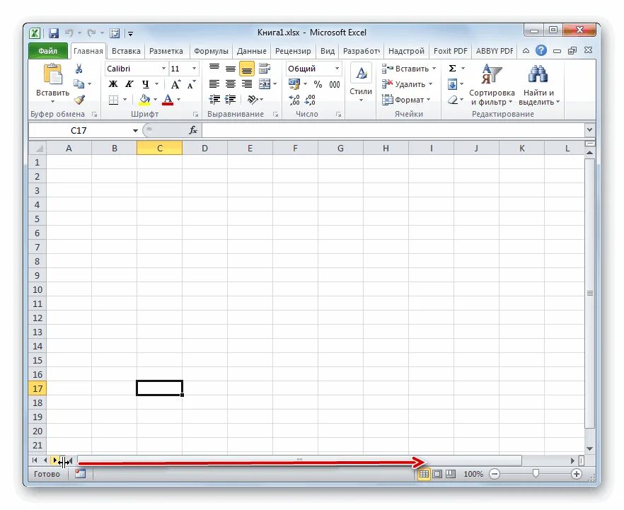Toggle Bold Ж formatting

click(x=113, y=84)
